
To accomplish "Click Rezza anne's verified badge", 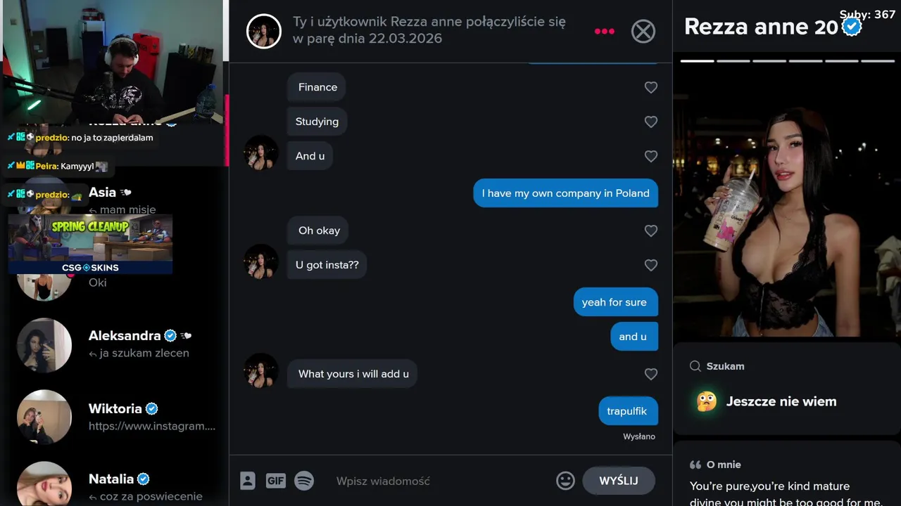I will tap(852, 27).
